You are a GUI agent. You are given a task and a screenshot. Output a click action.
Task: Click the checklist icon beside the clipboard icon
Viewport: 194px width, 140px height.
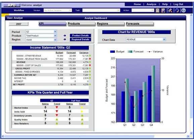point(163,10)
